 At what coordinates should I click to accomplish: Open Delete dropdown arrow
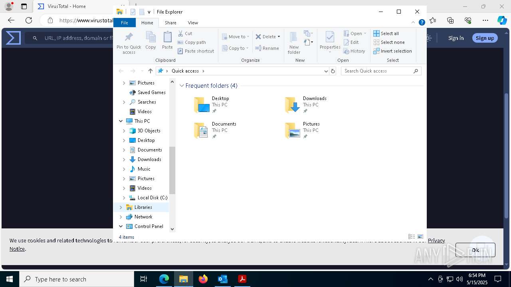coord(279,37)
